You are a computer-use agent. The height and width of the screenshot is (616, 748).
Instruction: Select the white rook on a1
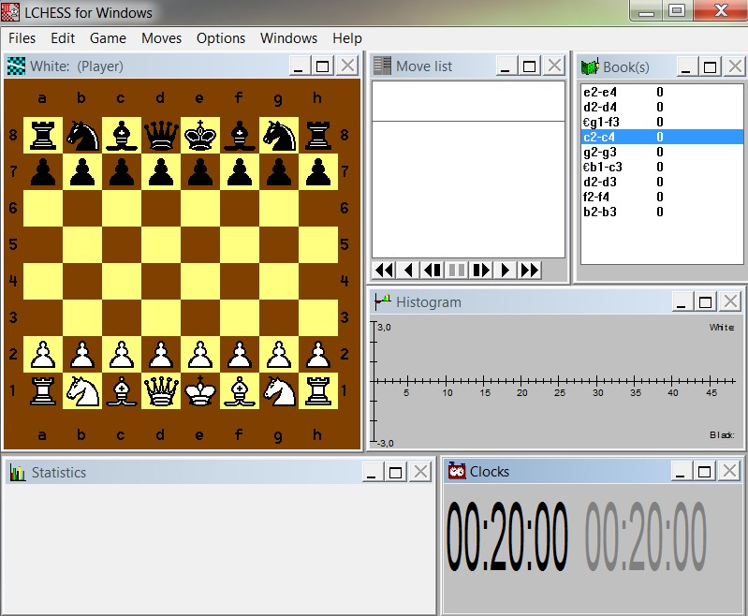[x=43, y=391]
